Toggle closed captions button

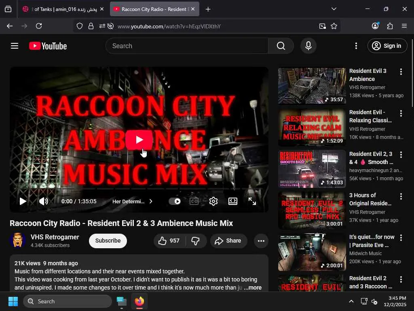click(x=194, y=201)
